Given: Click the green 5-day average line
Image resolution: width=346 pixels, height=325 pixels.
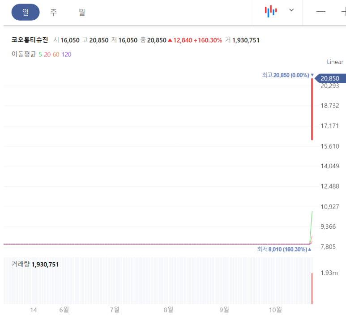Looking at the screenshot, I should point(311,227).
